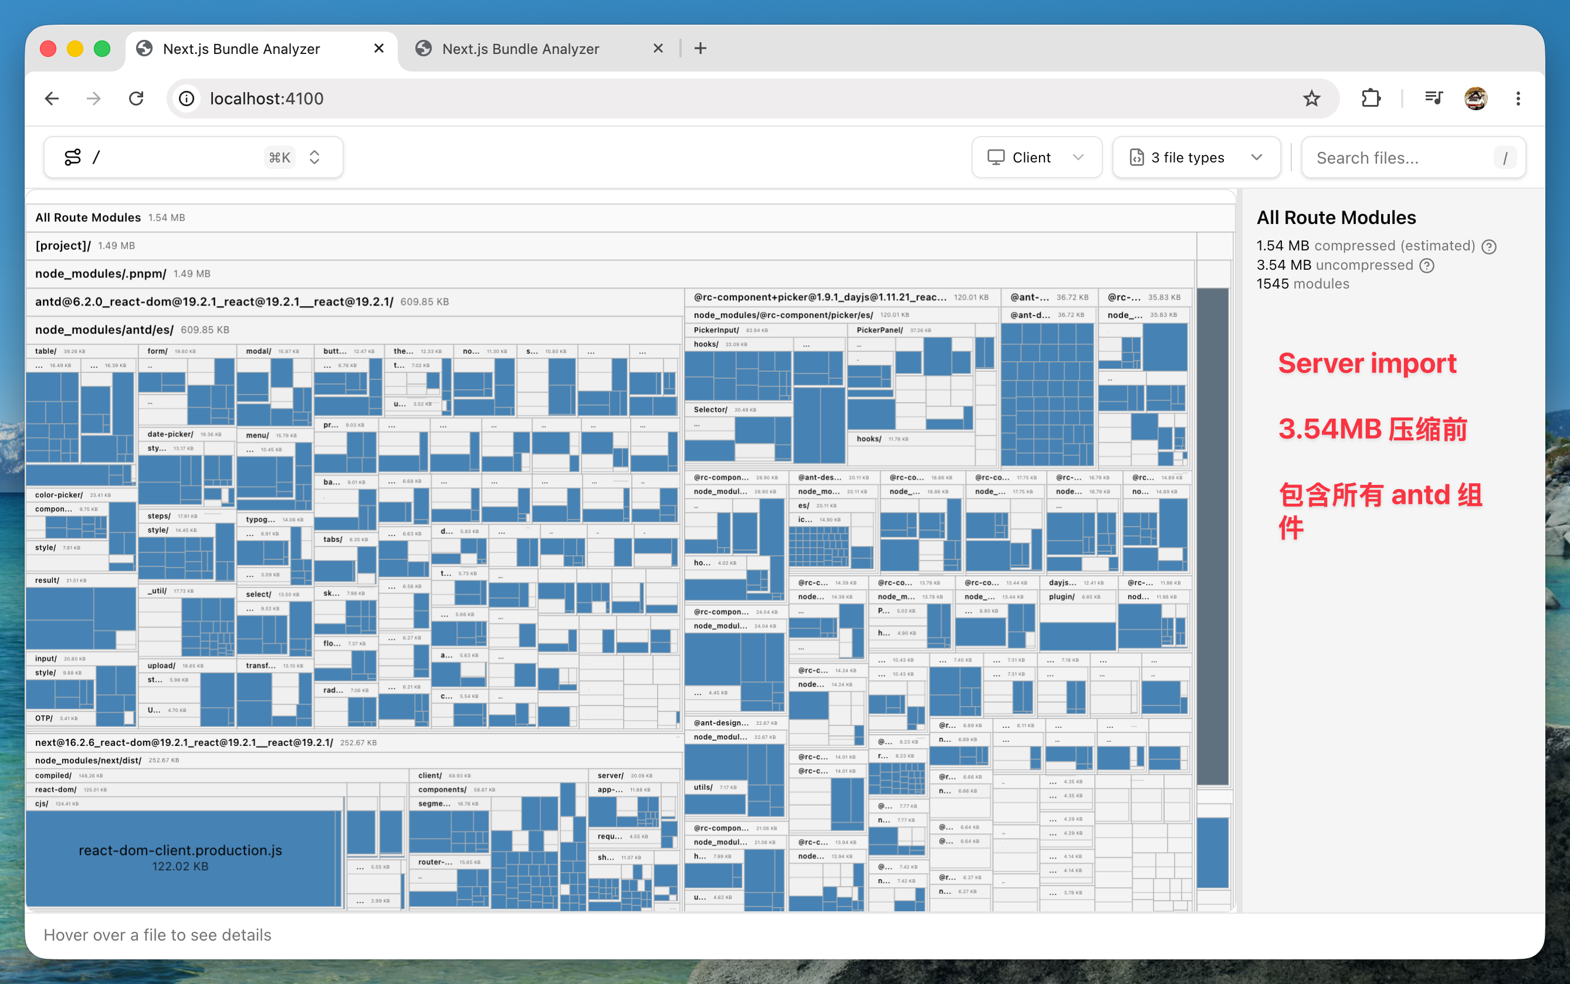Select the Selector/ folder in picker
1570x984 pixels.
point(738,409)
